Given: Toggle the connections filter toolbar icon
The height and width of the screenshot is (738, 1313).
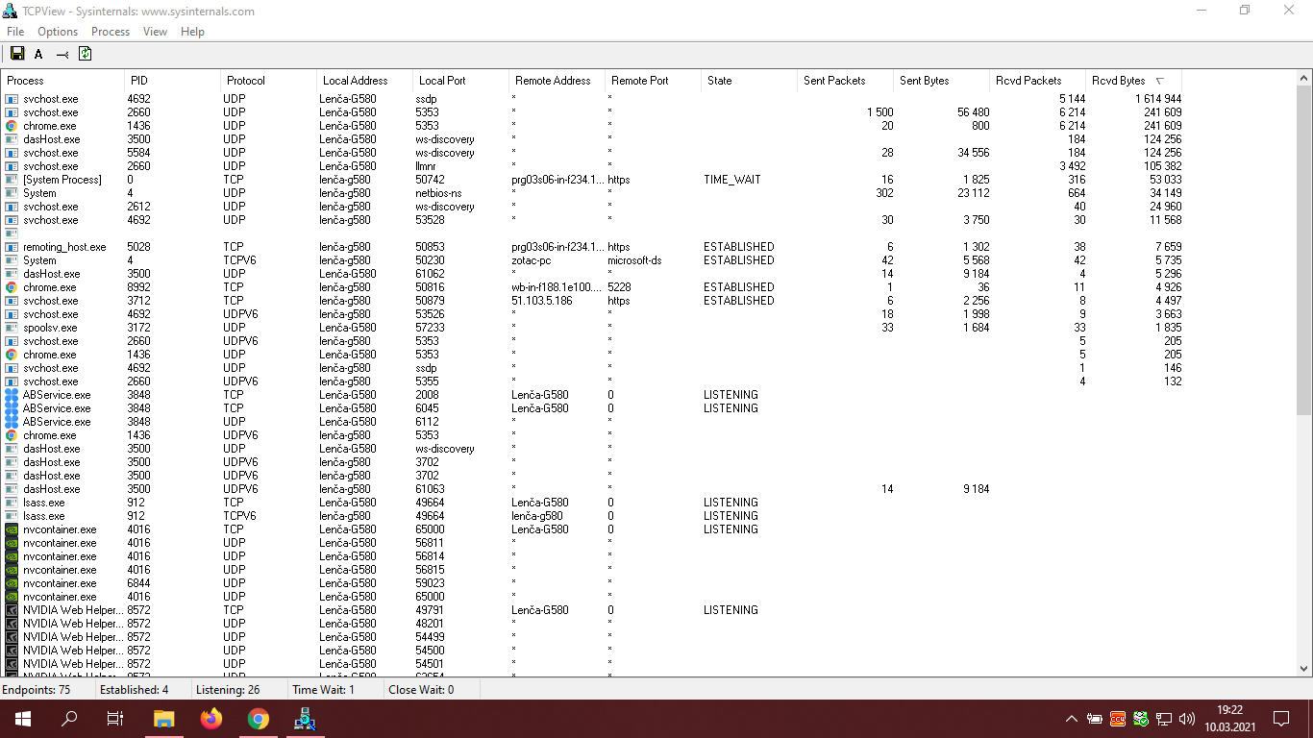Looking at the screenshot, I should [62, 54].
